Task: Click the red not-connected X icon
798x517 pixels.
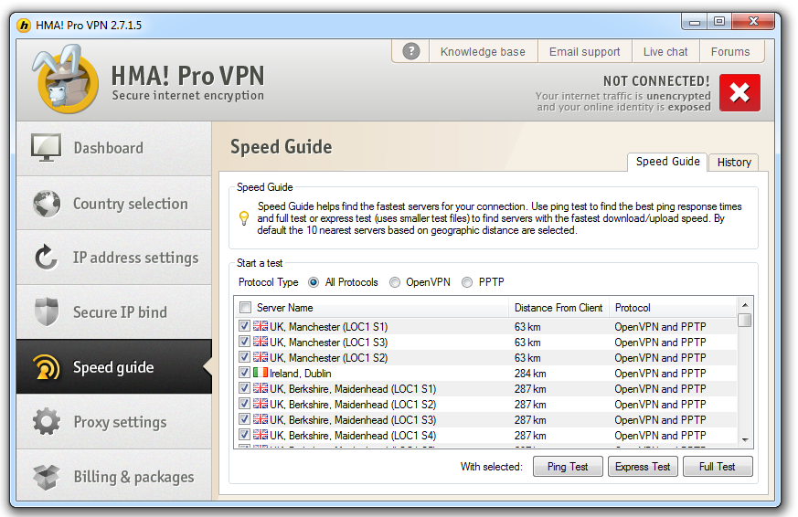Action: (739, 92)
